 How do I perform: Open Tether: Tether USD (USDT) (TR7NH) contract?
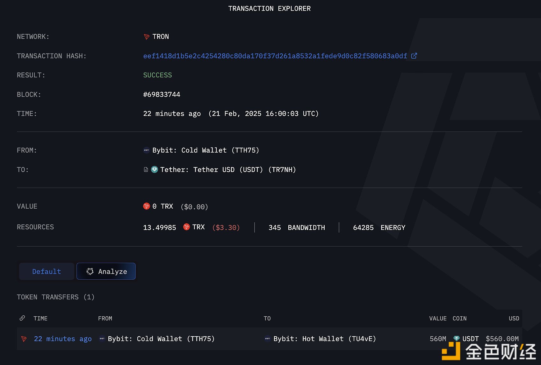(228, 169)
